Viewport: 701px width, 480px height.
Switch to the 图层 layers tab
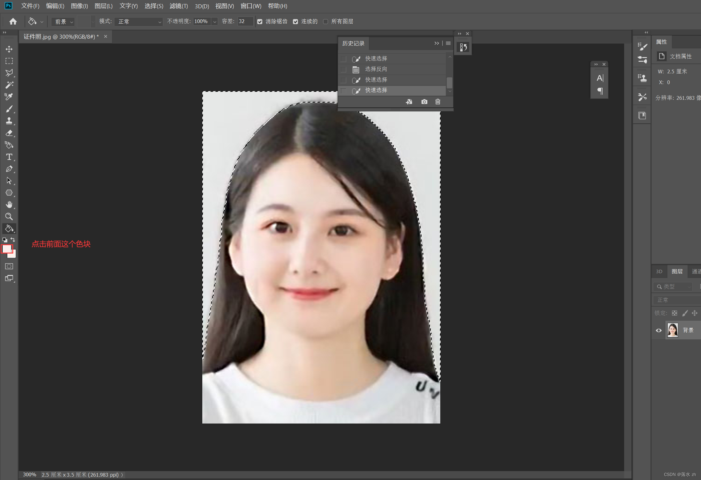point(677,271)
